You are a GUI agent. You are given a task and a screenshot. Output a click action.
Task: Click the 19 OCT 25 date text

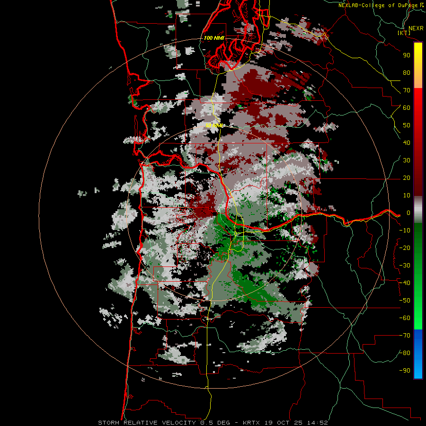tap(284, 423)
